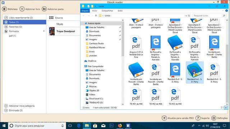Open the Windows Start menu
Viewport: 230px width, 129px height.
(x=4, y=126)
